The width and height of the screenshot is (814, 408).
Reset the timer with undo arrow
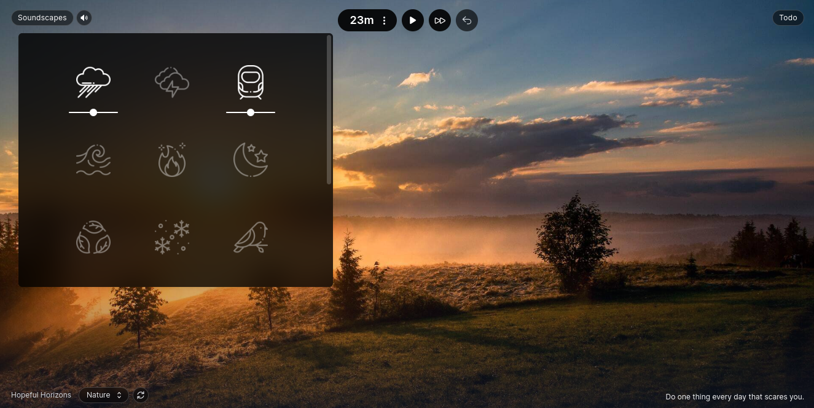(467, 20)
